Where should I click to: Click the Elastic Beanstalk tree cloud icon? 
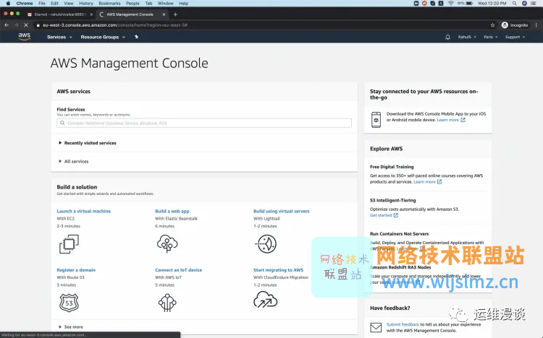pos(167,243)
